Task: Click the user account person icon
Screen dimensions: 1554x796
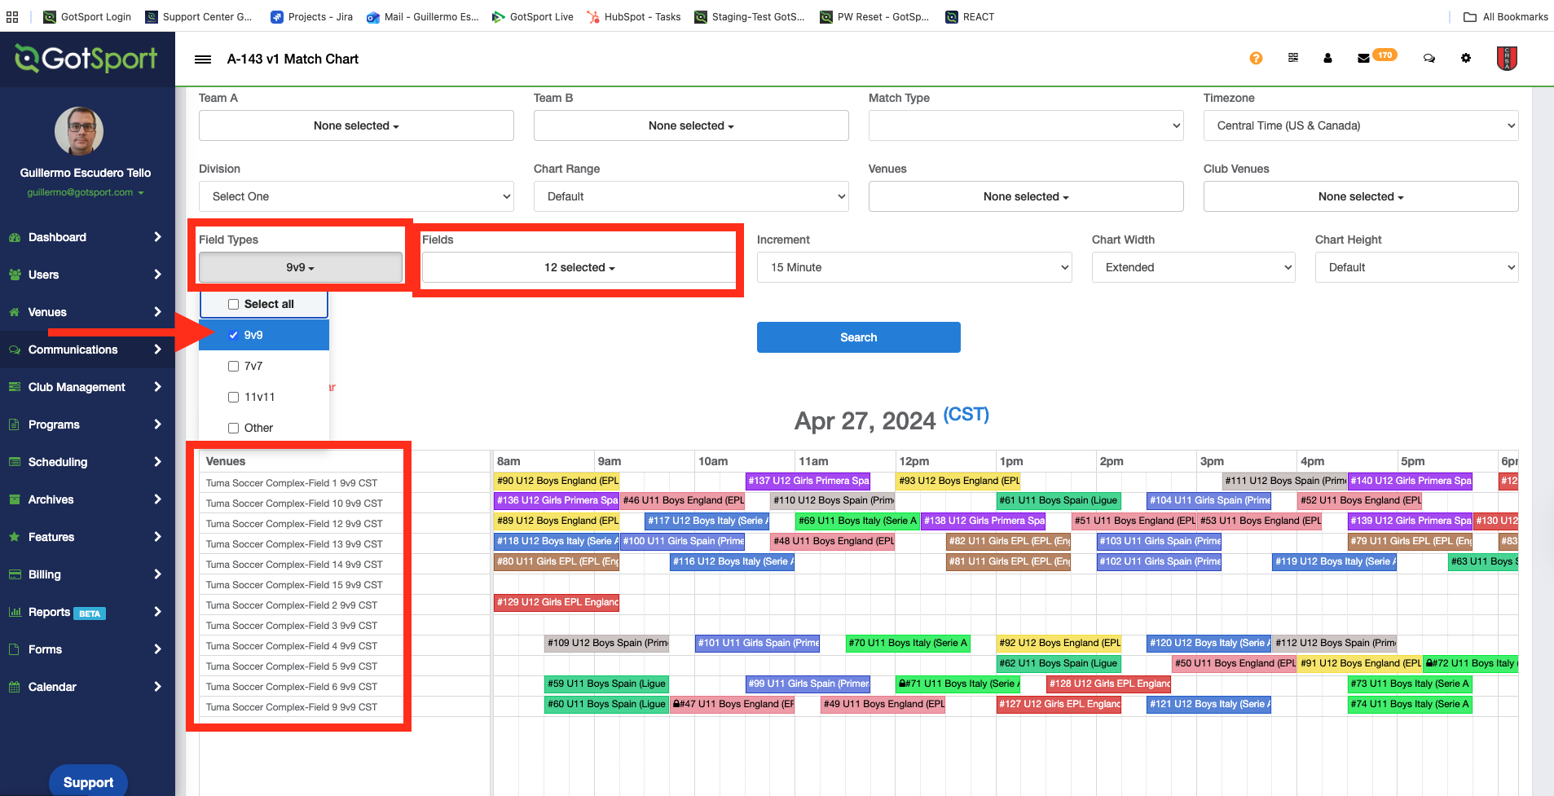Action: tap(1327, 59)
